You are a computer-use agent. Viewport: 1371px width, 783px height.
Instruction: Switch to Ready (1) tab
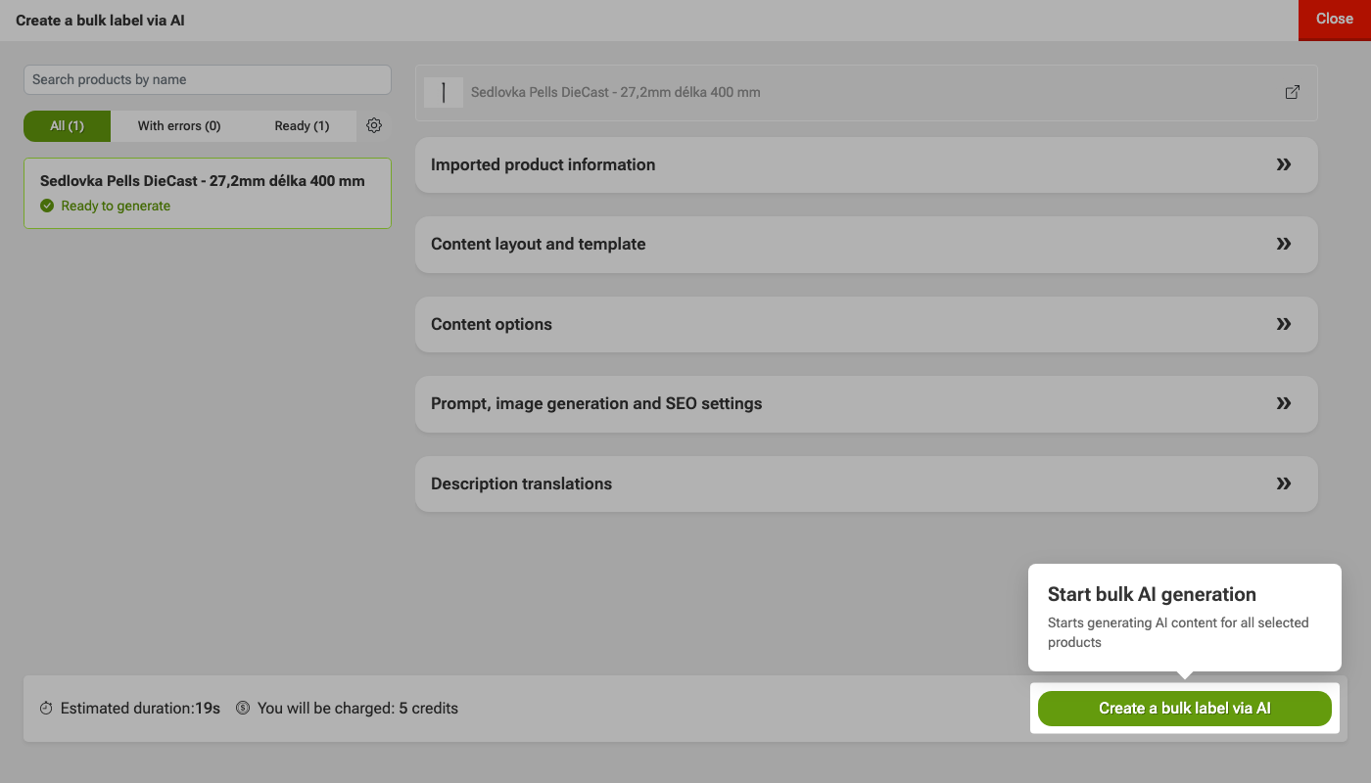(302, 125)
